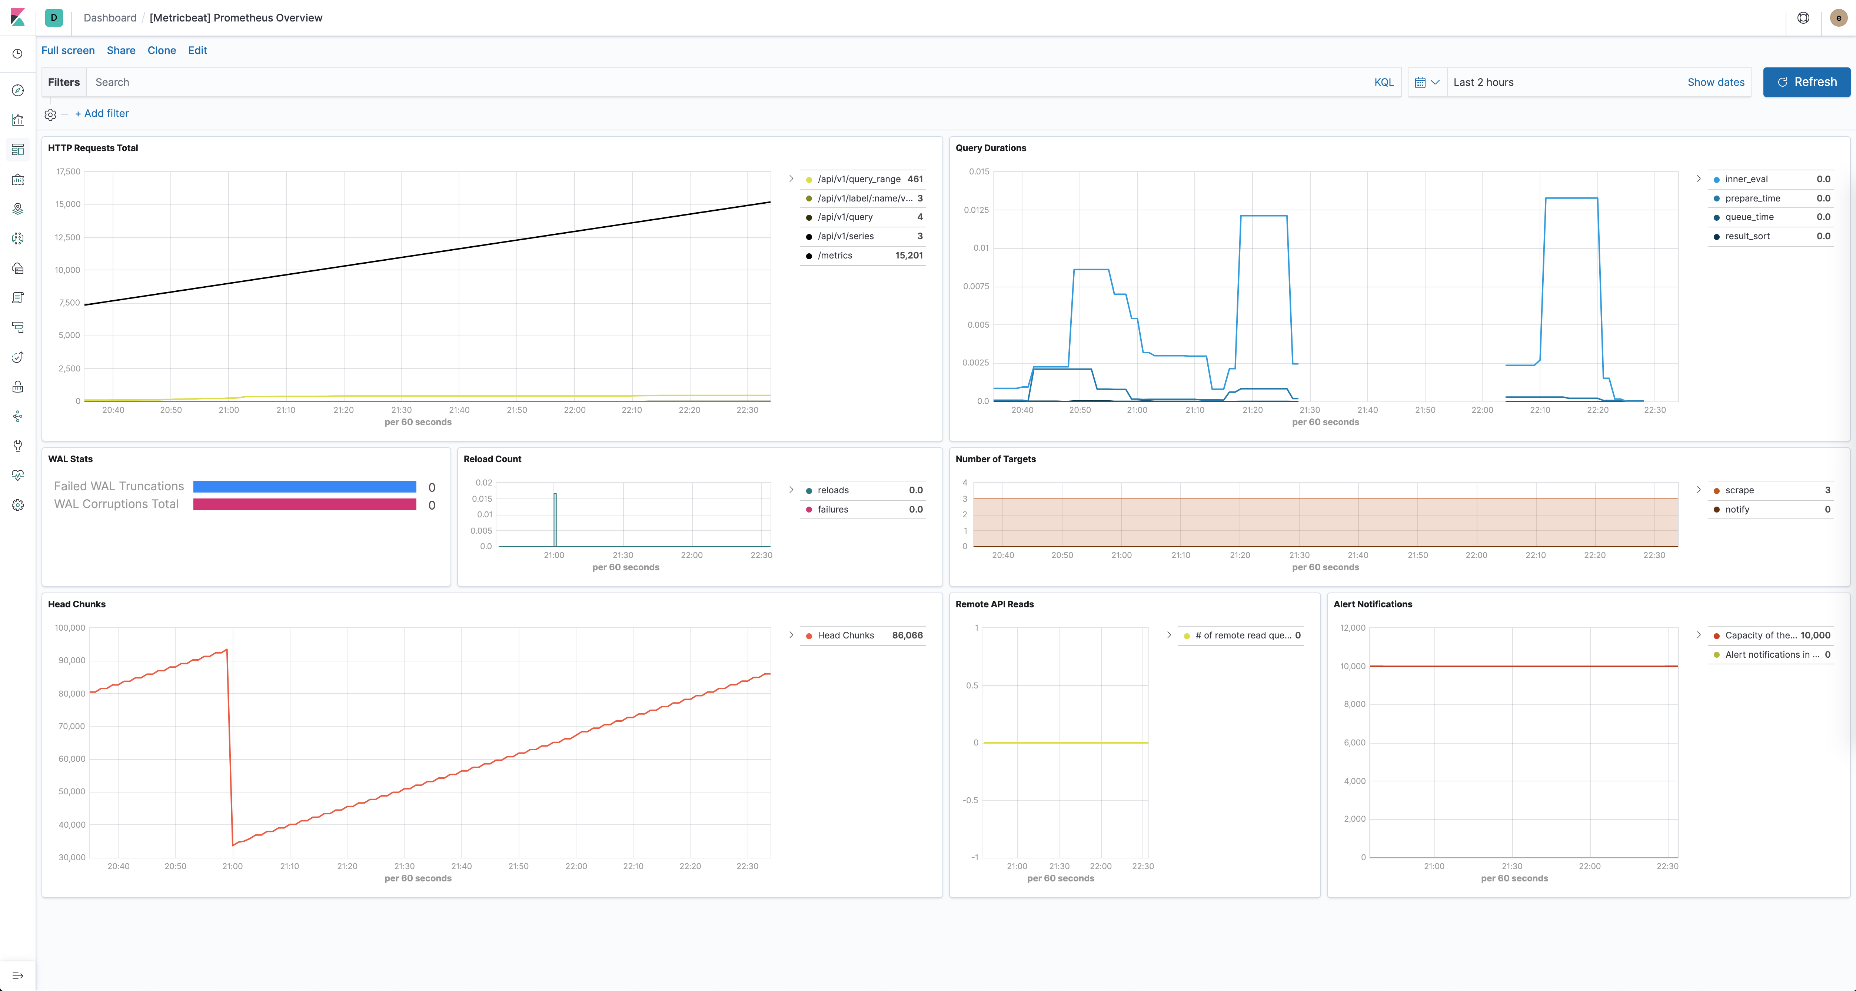
Task: Open the Discover compass icon in sidebar
Action: click(x=17, y=90)
